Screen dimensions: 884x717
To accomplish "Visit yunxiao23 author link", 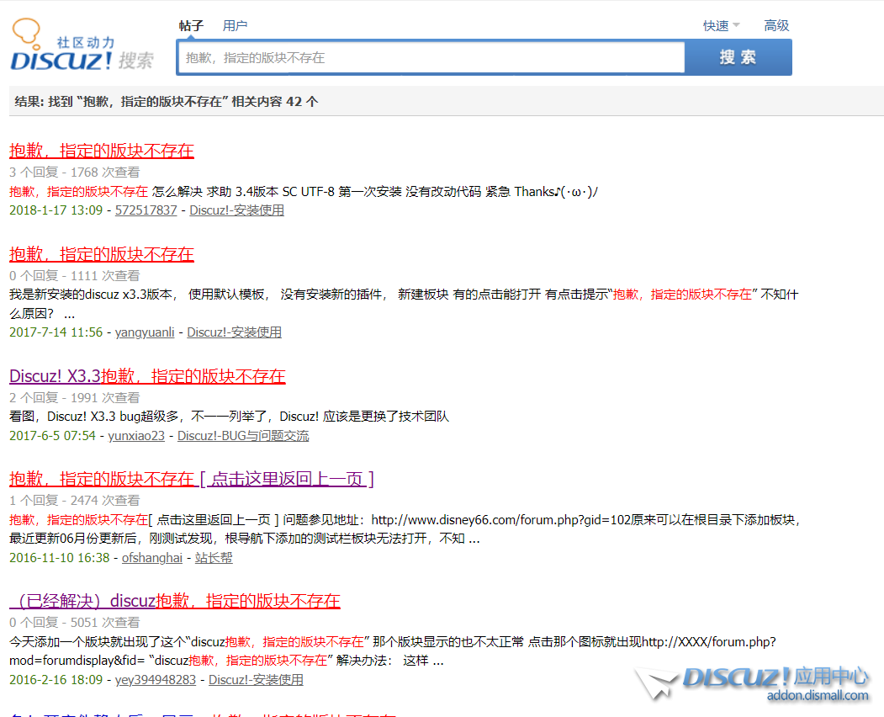I will [136, 436].
